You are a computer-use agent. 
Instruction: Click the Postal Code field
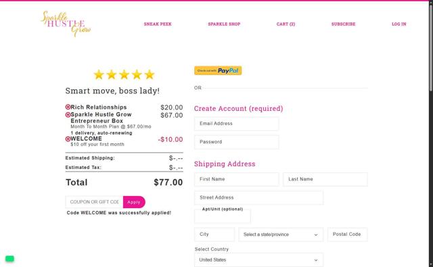click(x=347, y=235)
